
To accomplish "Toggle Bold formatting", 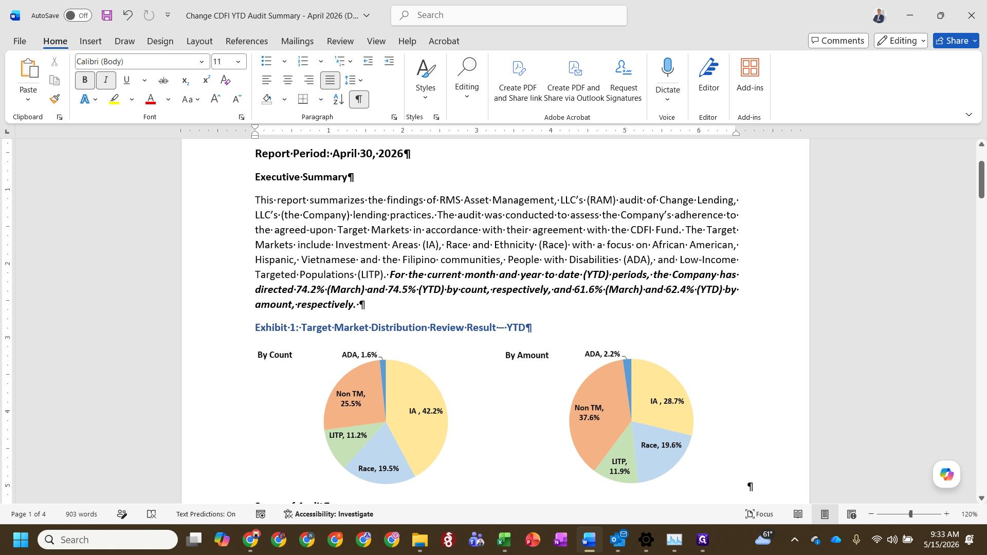I will point(85,80).
